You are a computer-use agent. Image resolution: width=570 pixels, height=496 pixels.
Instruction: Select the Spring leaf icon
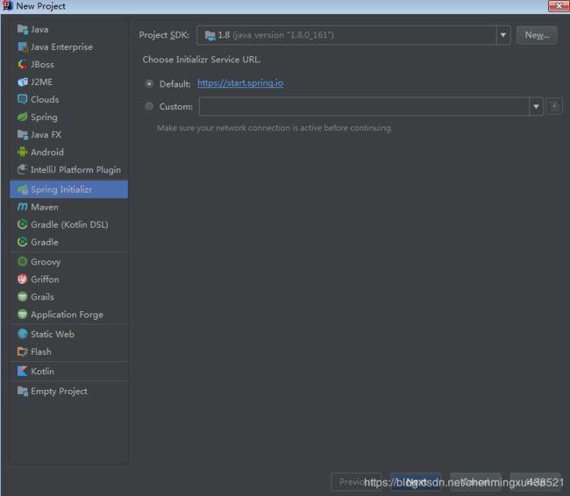(x=23, y=117)
